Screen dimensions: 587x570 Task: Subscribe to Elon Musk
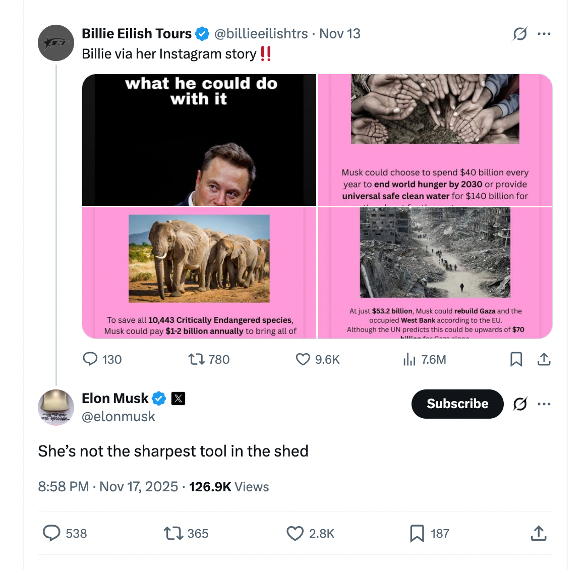coord(457,404)
